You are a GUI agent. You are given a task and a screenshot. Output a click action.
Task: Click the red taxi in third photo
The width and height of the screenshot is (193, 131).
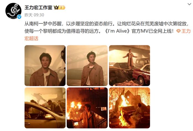coord(141,75)
